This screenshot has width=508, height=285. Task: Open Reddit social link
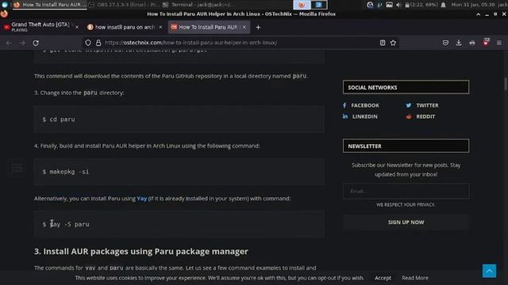point(421,116)
